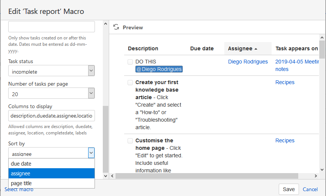This screenshot has height=196, width=326.
Task: Sort by the Description column header
Action: [x=143, y=48]
